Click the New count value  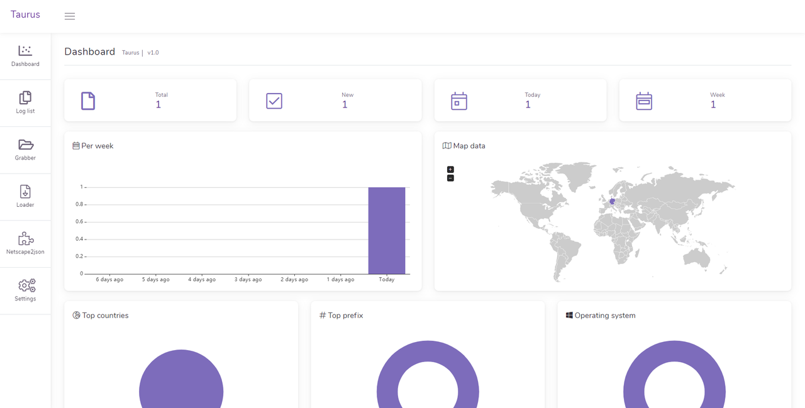[345, 105]
